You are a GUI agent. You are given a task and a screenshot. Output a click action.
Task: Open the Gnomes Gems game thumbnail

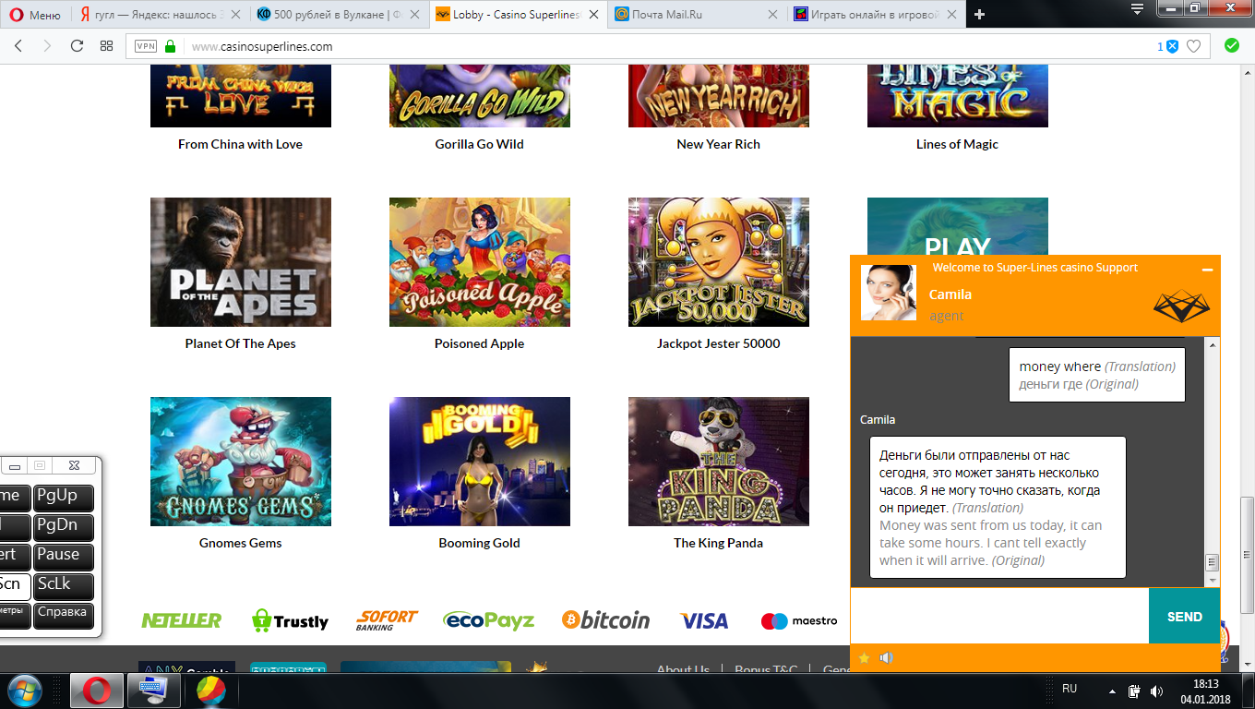pos(241,462)
